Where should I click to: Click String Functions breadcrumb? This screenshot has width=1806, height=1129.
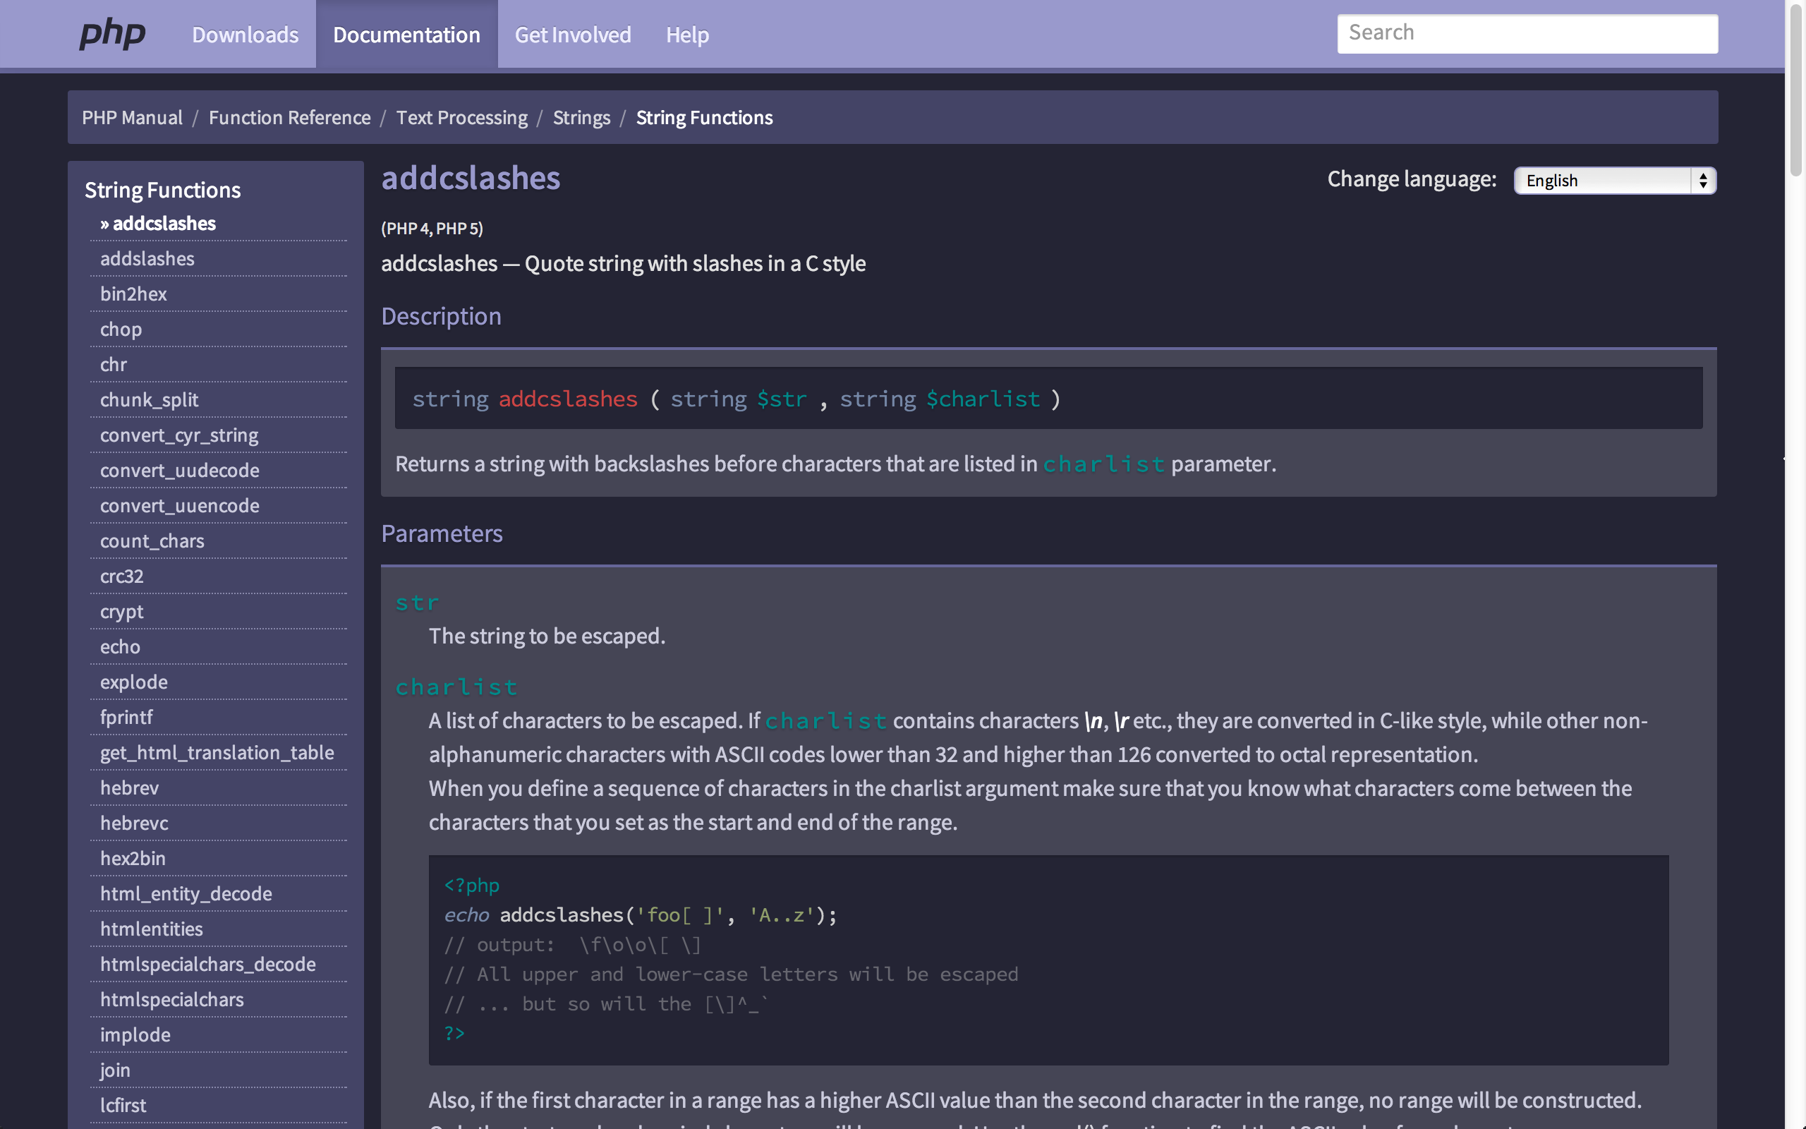coord(704,117)
